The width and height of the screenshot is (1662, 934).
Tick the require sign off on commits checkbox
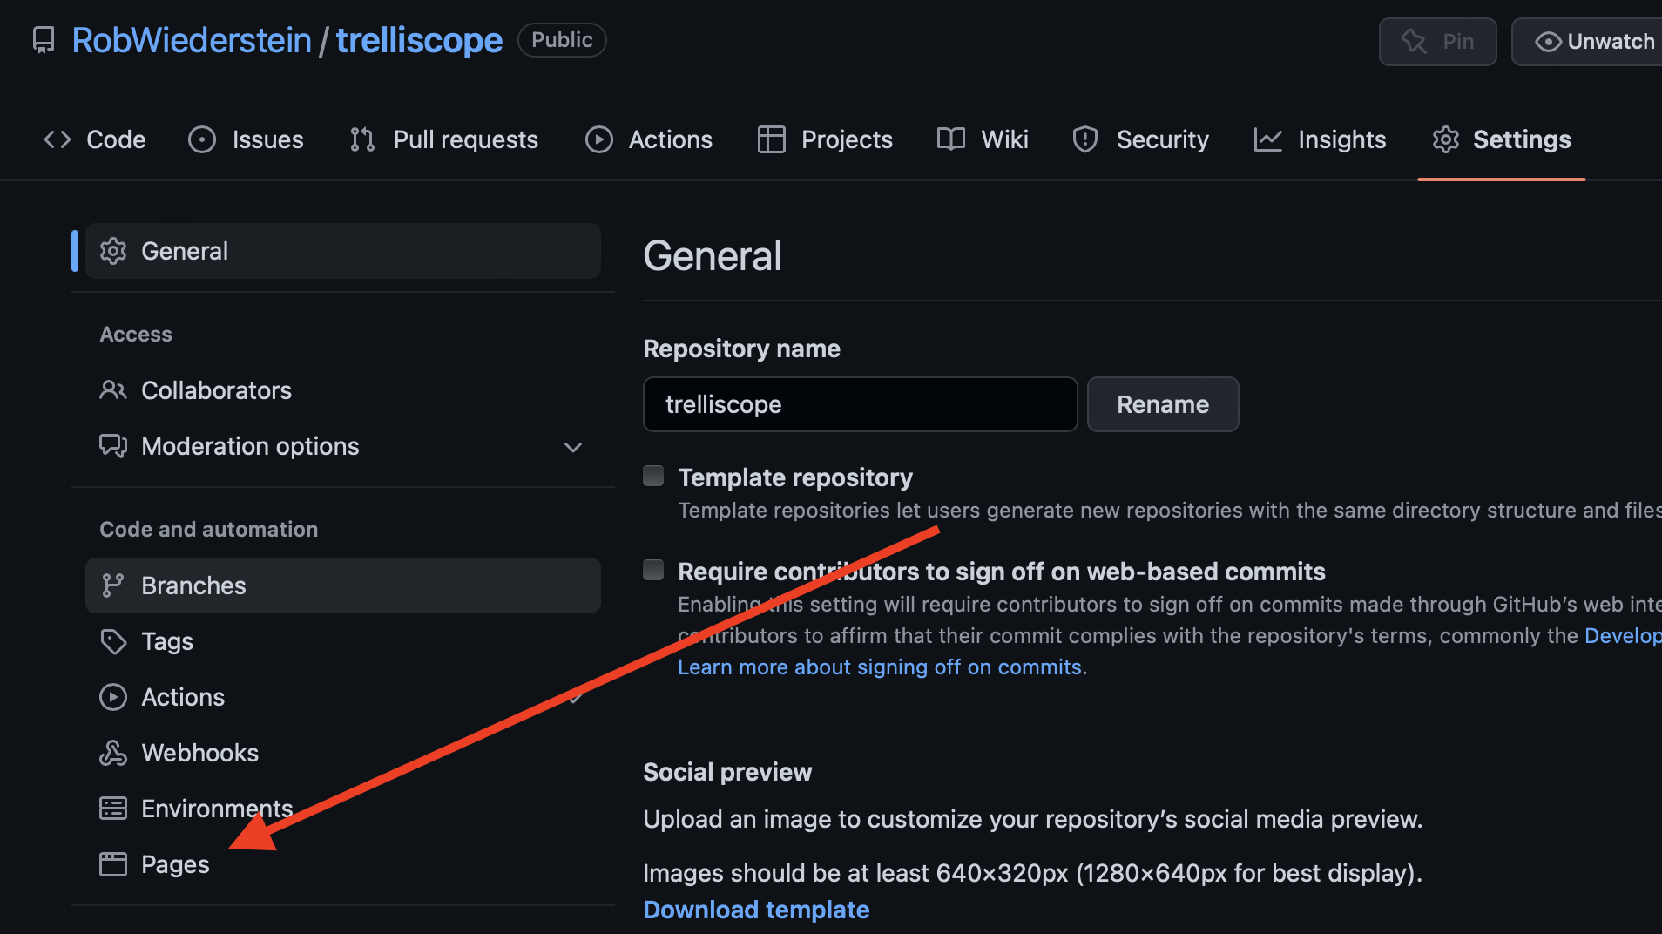(x=653, y=570)
